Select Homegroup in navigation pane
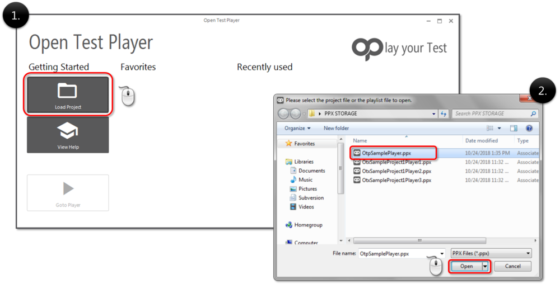 coord(308,225)
